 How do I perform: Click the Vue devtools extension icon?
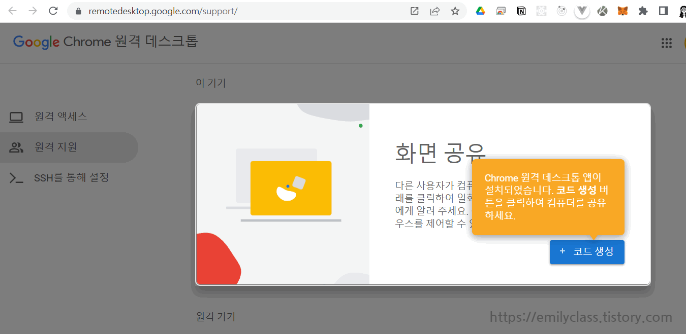(x=582, y=11)
